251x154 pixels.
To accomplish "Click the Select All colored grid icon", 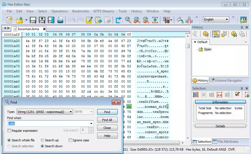I will tap(196, 95).
